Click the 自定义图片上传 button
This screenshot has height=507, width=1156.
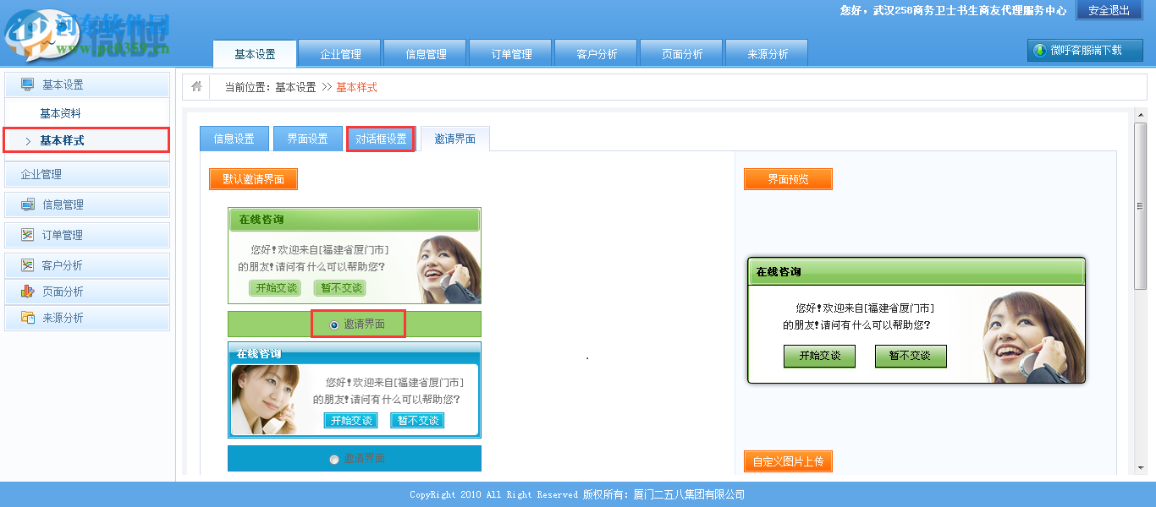pyautogui.click(x=788, y=461)
